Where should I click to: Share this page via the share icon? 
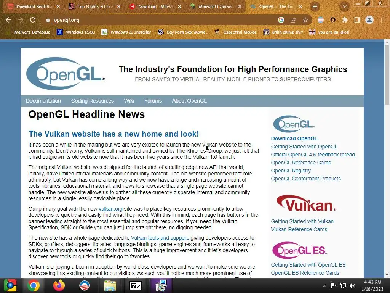tap(293, 20)
